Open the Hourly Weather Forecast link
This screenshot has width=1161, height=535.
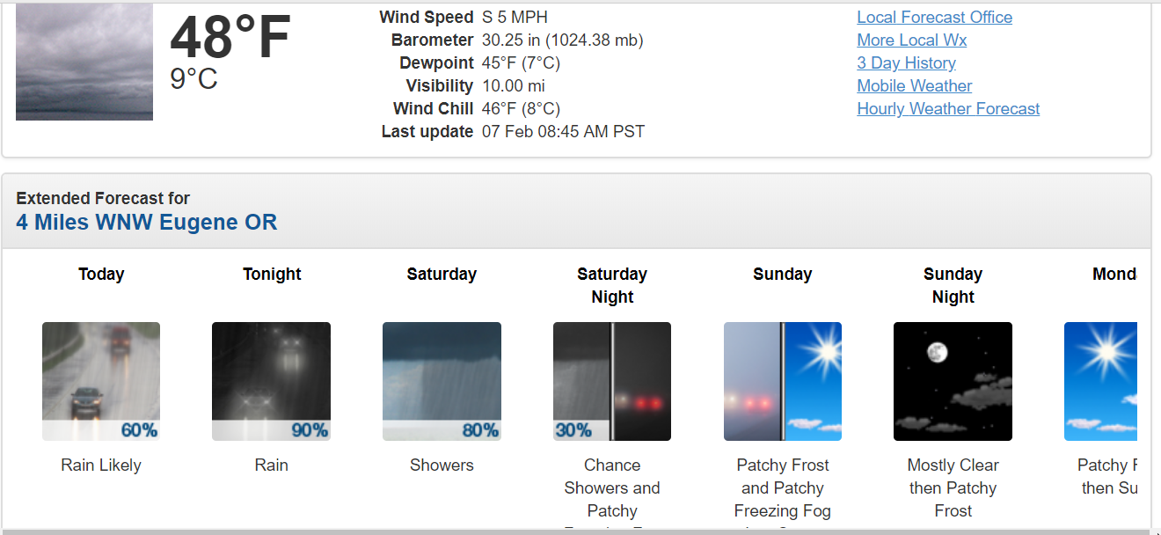pos(948,109)
